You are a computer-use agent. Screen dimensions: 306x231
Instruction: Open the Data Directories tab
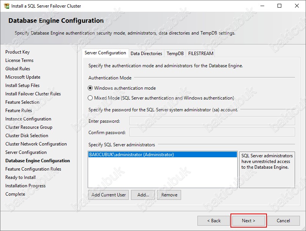tap(147, 54)
